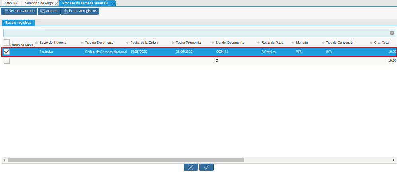397x172 pixels.
Task: Sort by Socio del Negocio column
Action: 53,43
